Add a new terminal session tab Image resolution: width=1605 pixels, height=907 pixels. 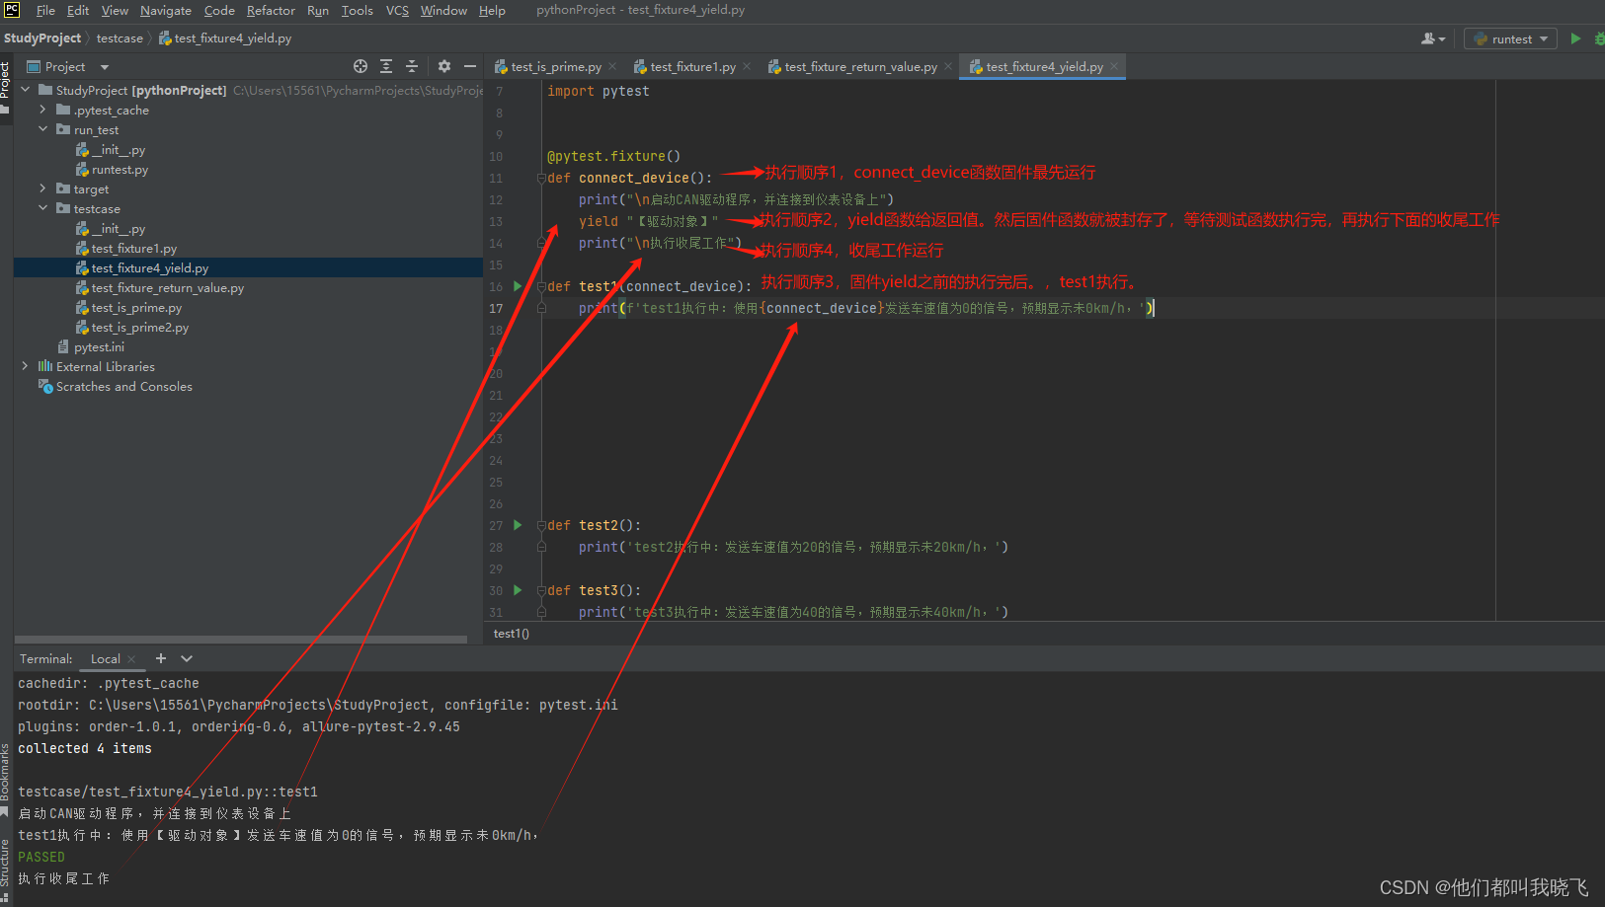pyautogui.click(x=161, y=658)
